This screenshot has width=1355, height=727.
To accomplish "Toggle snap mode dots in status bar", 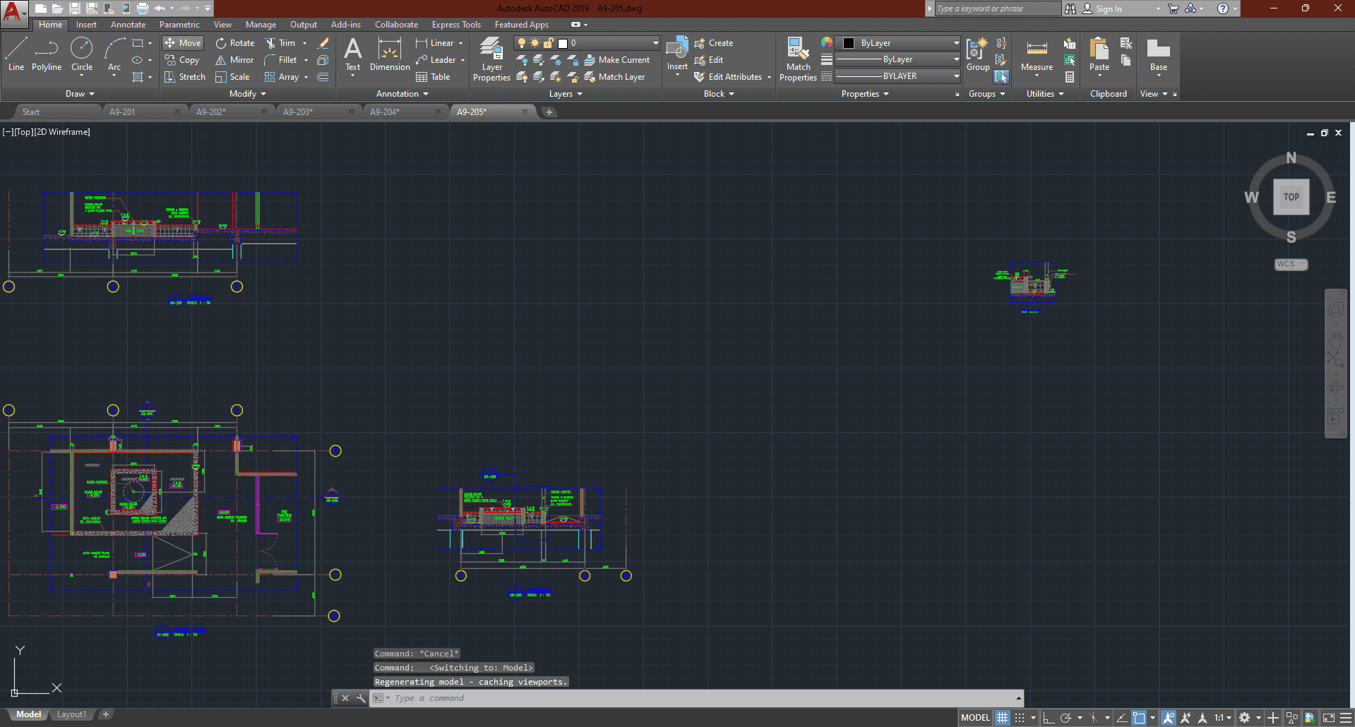I will [1020, 718].
